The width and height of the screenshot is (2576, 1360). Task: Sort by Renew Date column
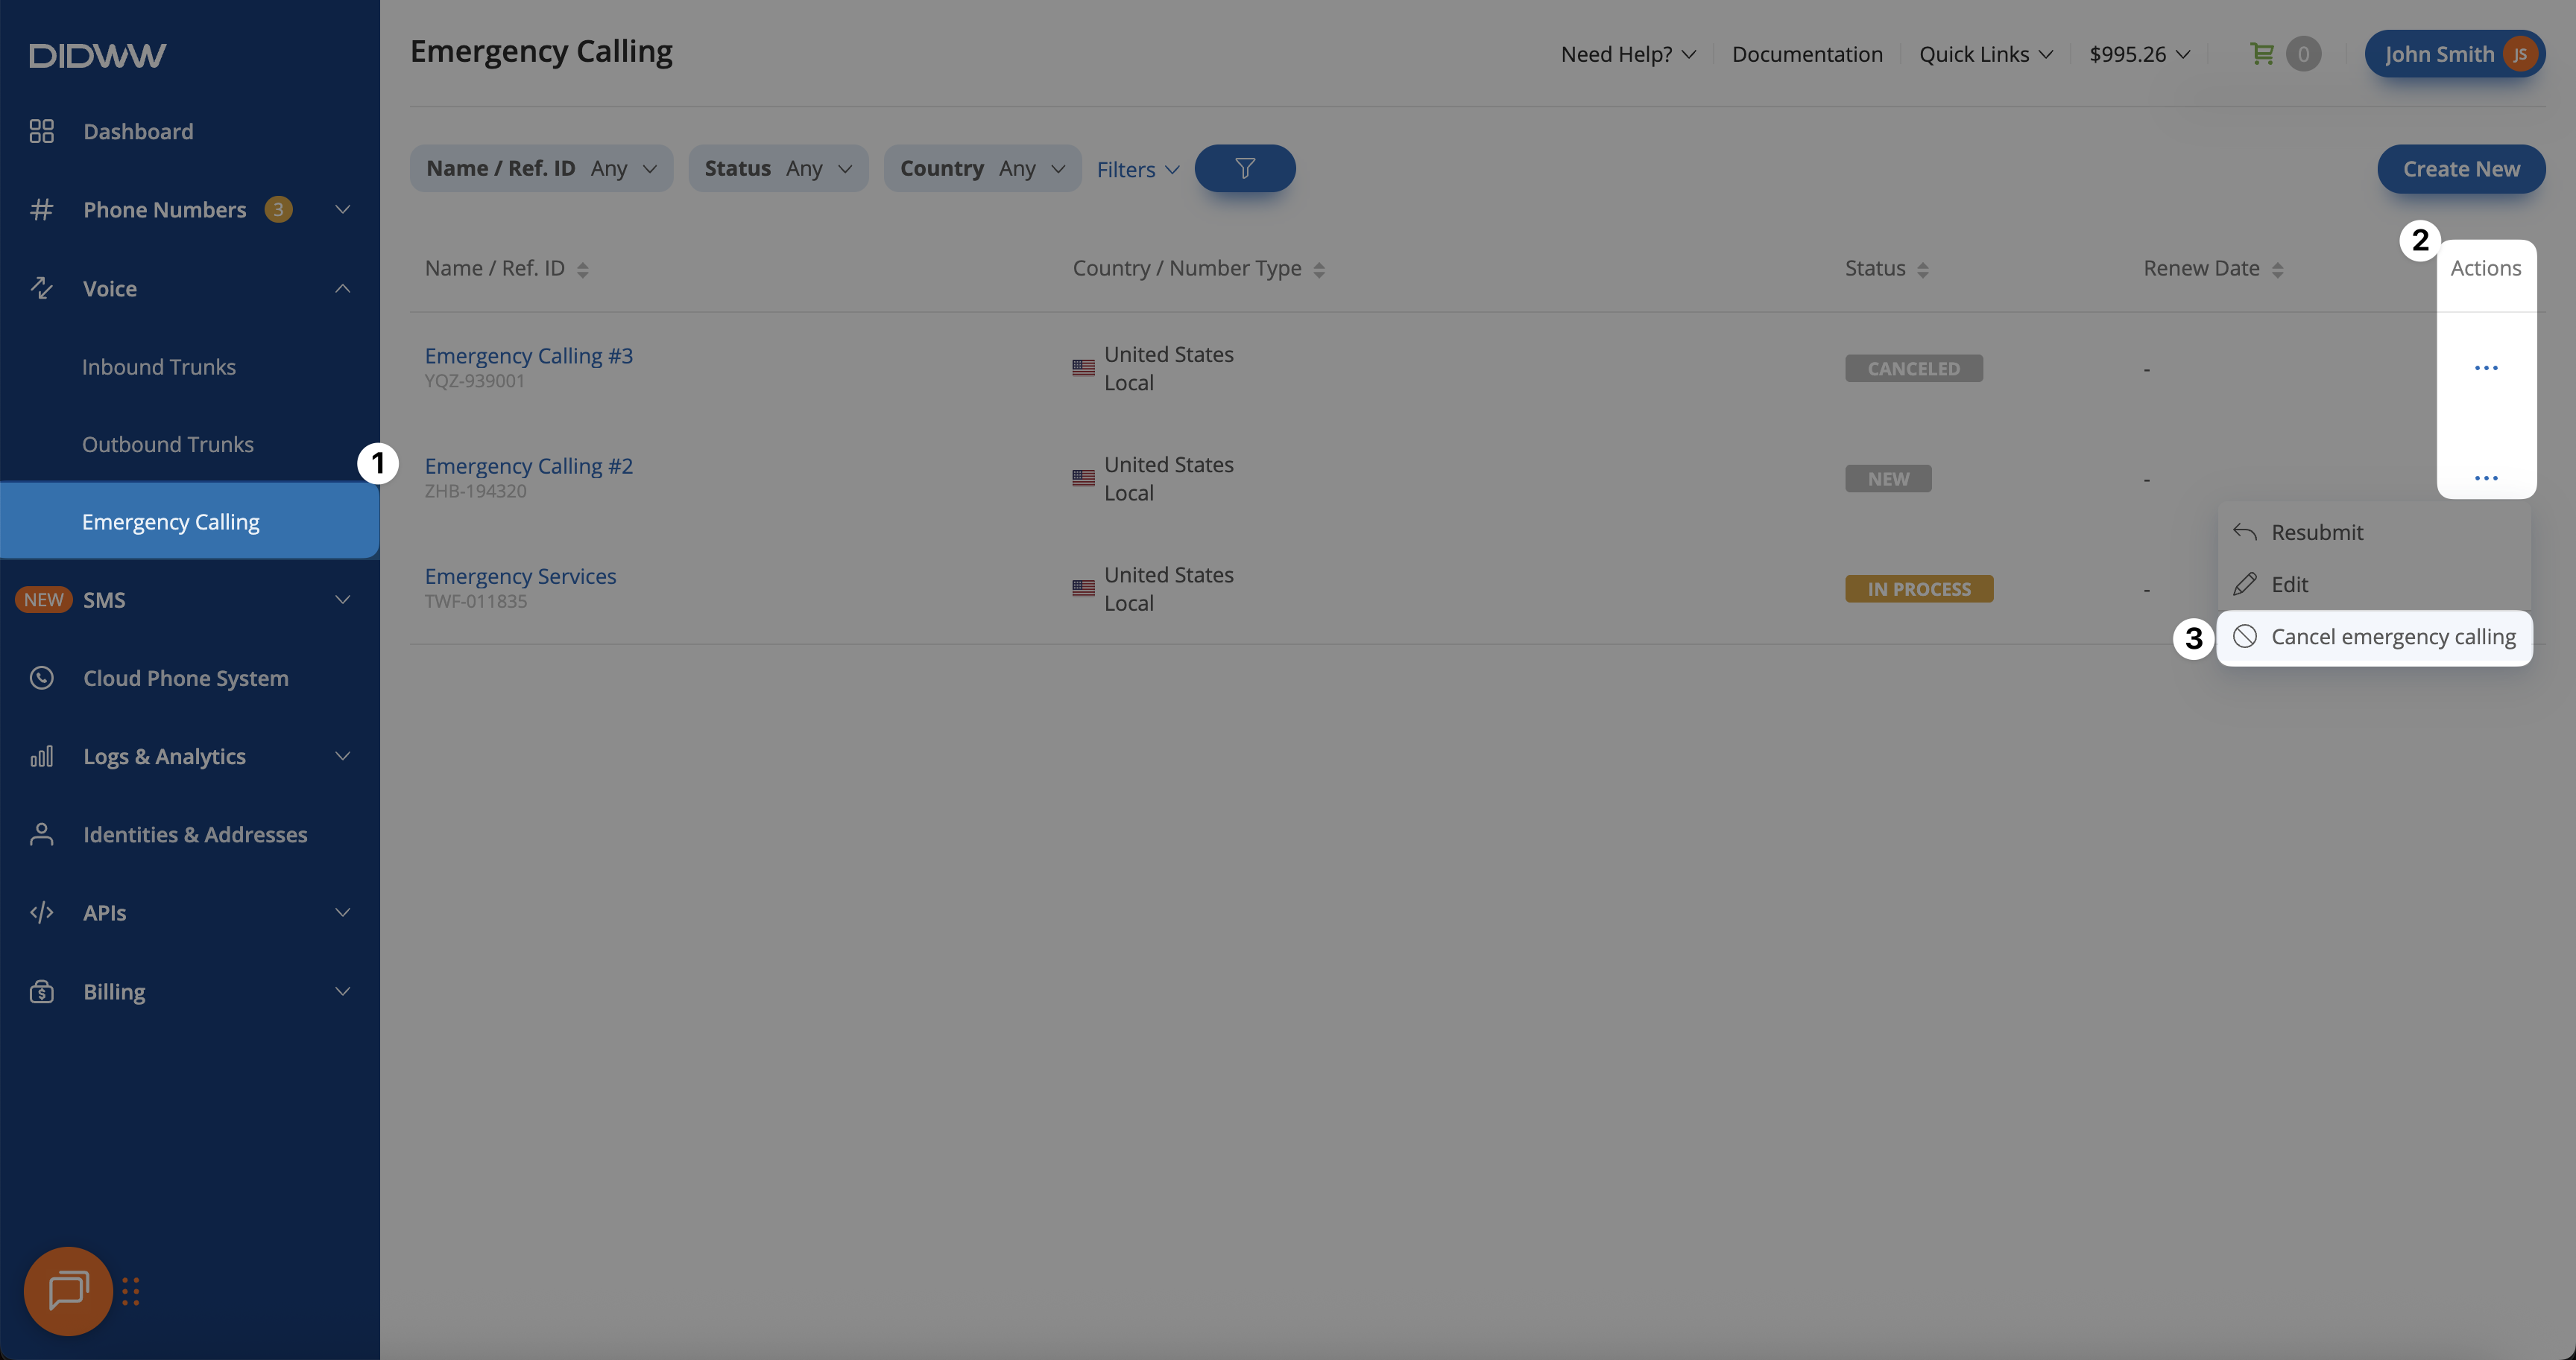click(x=2277, y=269)
